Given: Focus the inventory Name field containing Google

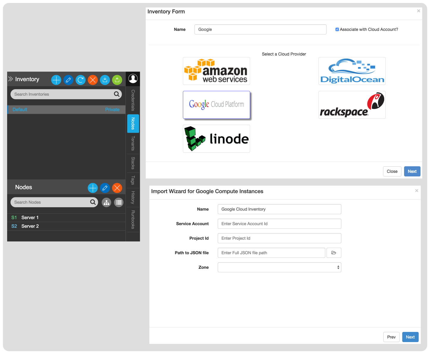Looking at the screenshot, I should click(260, 29).
